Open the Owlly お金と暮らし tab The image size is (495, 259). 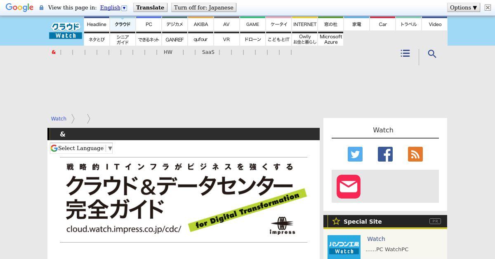coord(305,39)
